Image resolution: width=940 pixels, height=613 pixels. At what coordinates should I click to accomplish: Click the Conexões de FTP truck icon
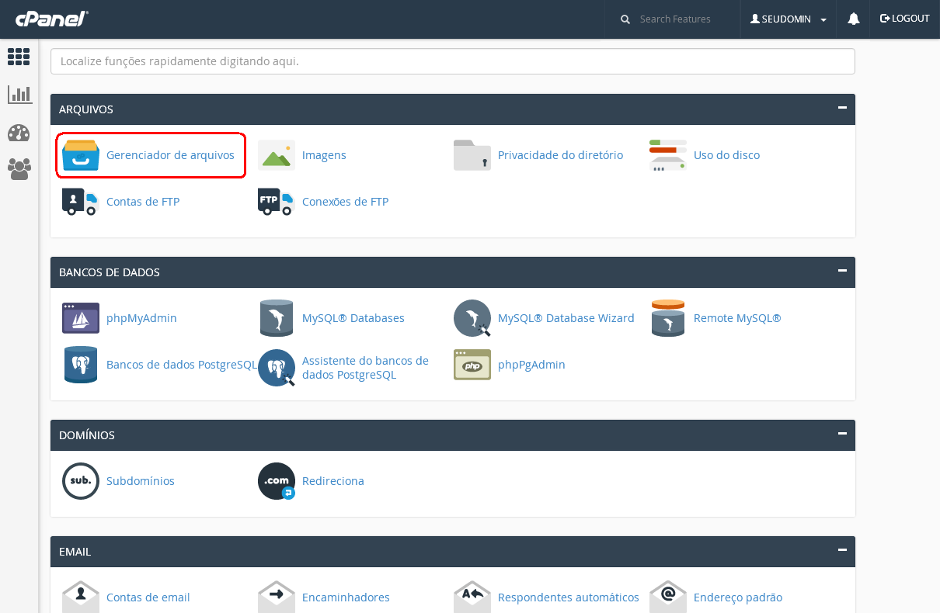point(277,202)
